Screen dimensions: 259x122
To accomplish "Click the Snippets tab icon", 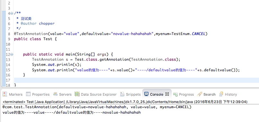I will 122,94.
